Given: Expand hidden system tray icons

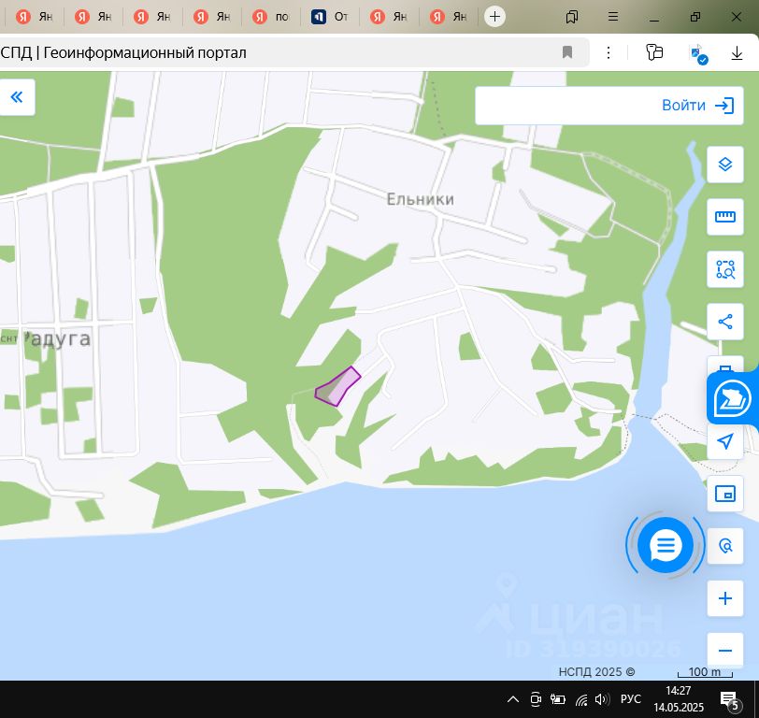Looking at the screenshot, I should (x=513, y=699).
